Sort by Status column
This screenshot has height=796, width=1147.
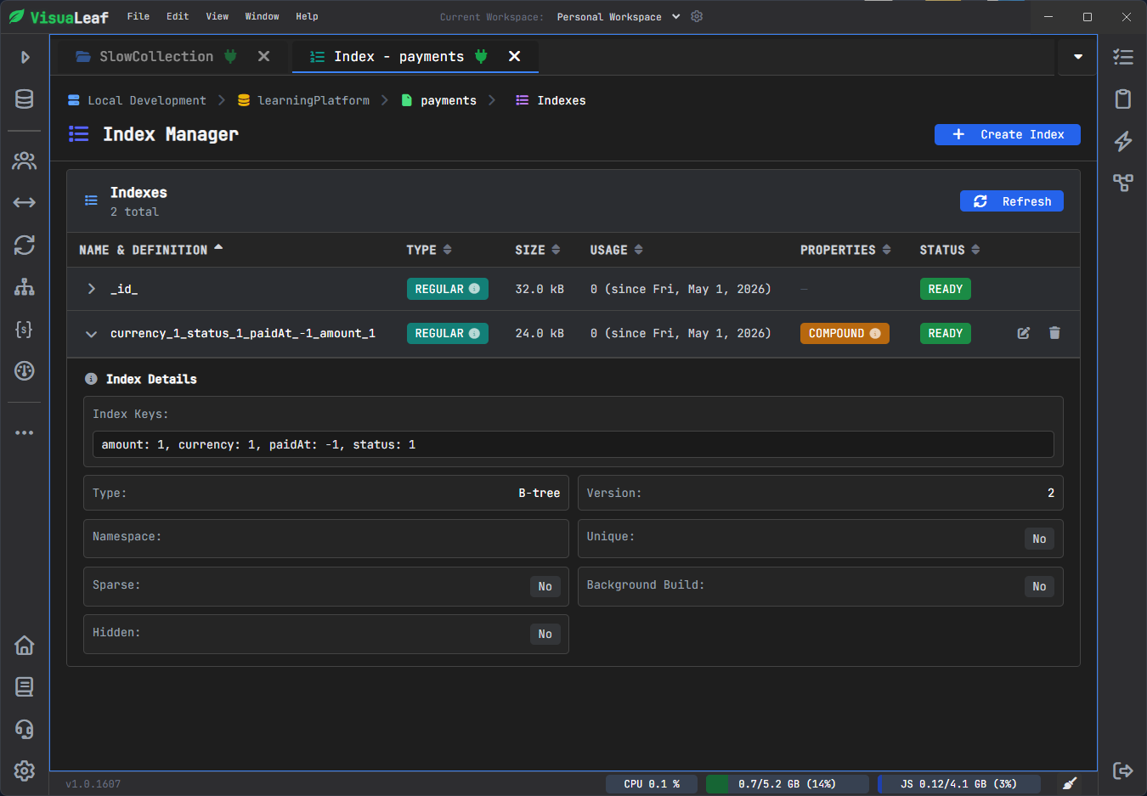click(x=949, y=250)
